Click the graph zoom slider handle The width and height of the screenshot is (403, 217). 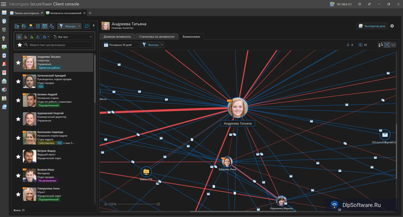tap(158, 204)
